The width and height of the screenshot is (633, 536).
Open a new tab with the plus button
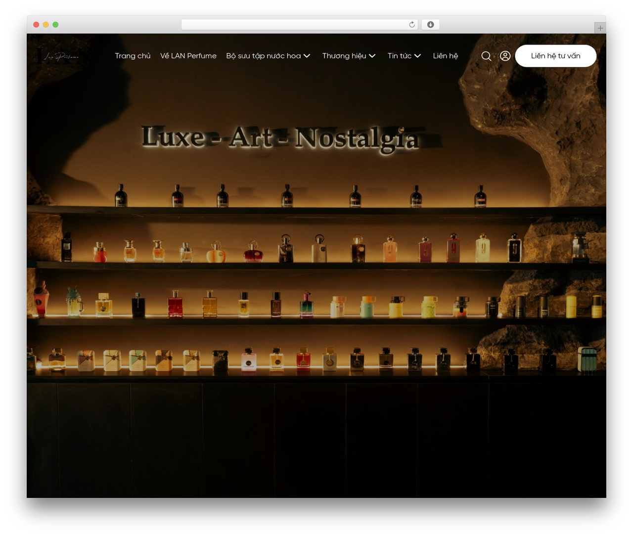tap(600, 28)
